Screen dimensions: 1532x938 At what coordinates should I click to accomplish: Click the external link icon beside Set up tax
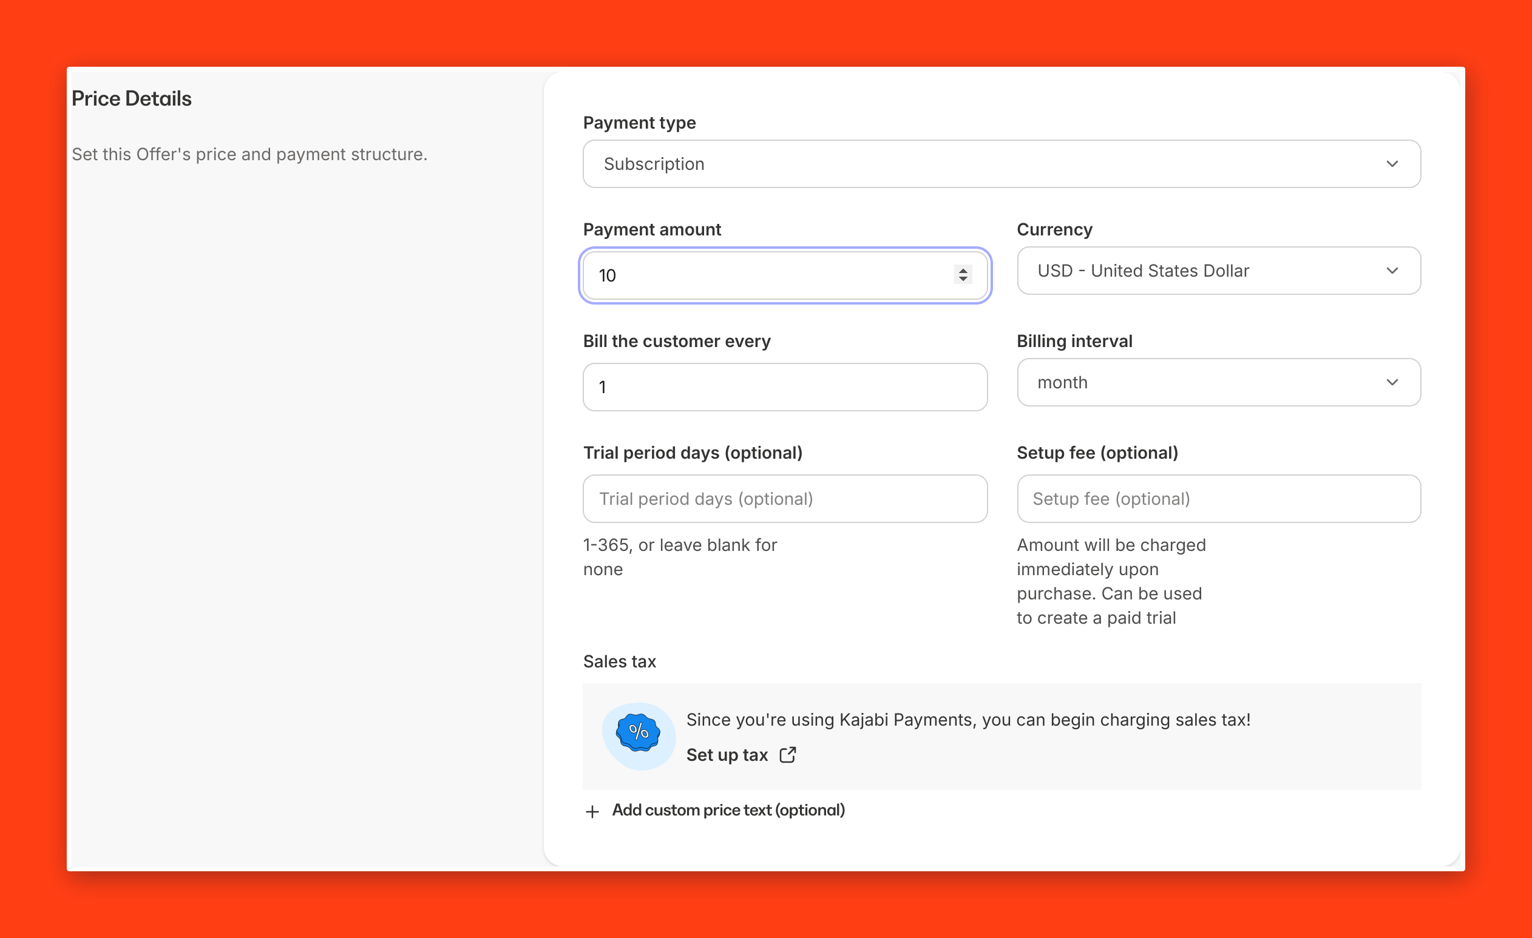click(788, 755)
